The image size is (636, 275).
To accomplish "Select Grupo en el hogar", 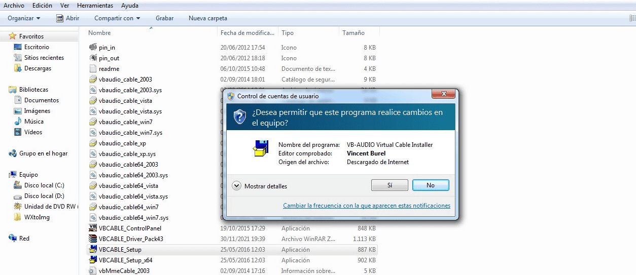I will tap(43, 153).
